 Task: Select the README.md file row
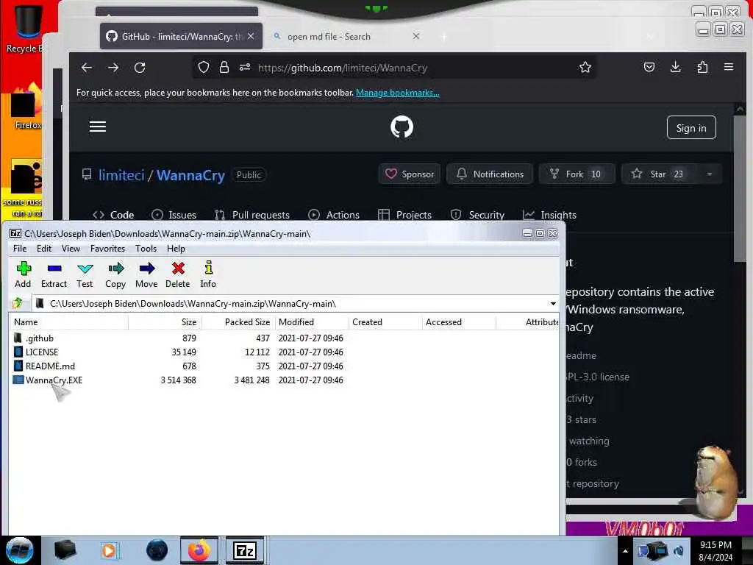283,366
